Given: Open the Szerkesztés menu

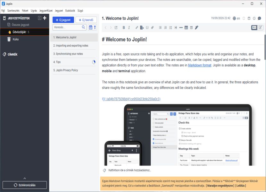Looking at the screenshot, I should pos(13,11).
